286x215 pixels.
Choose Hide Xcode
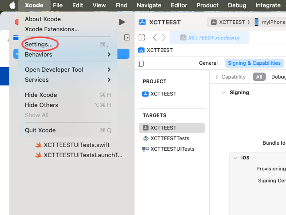(x=68, y=95)
